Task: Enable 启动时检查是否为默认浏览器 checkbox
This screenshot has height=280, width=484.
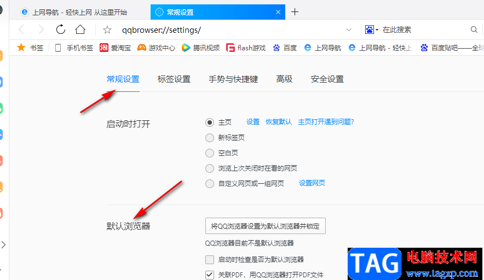Action: click(210, 260)
